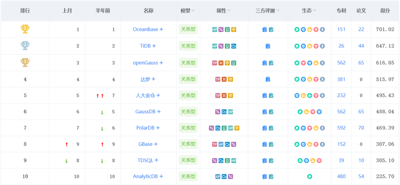Click the 专利 column header
Screen dimensions: 400x185
click(x=341, y=10)
